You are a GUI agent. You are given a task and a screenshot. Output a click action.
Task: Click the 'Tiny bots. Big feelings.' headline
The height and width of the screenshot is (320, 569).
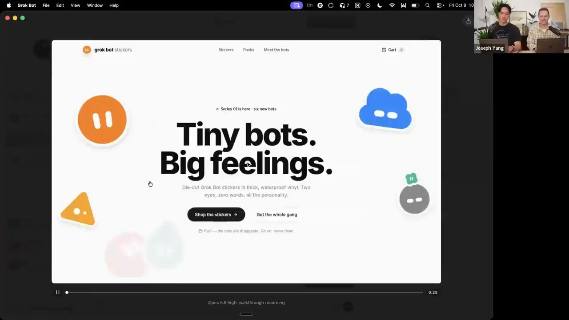246,149
